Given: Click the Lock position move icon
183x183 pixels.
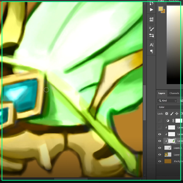Looking at the screenshot, I should pos(177,114).
